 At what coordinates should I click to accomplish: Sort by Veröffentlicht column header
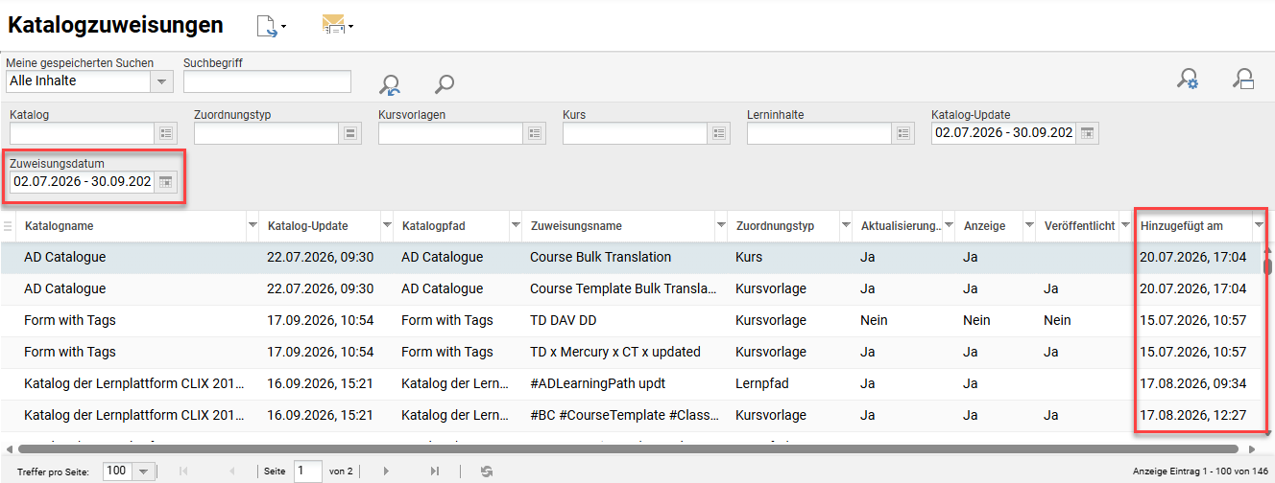coord(1080,226)
